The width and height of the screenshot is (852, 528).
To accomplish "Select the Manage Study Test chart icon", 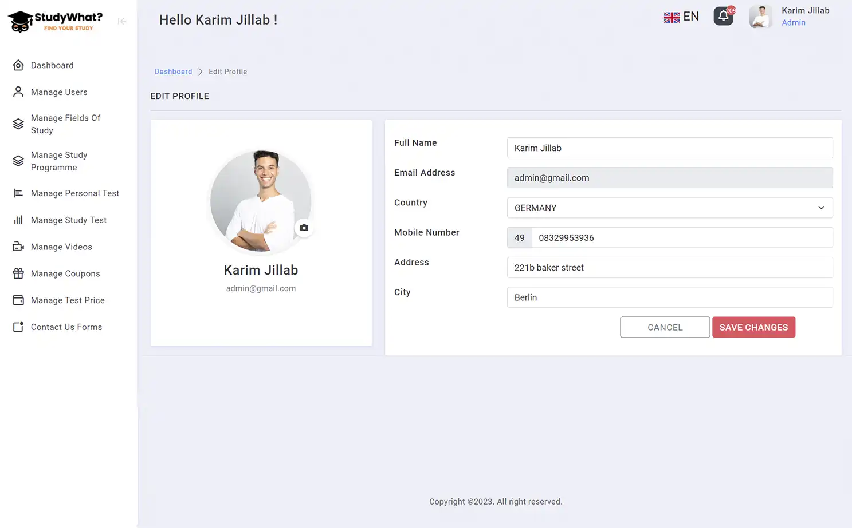I will pos(18,220).
